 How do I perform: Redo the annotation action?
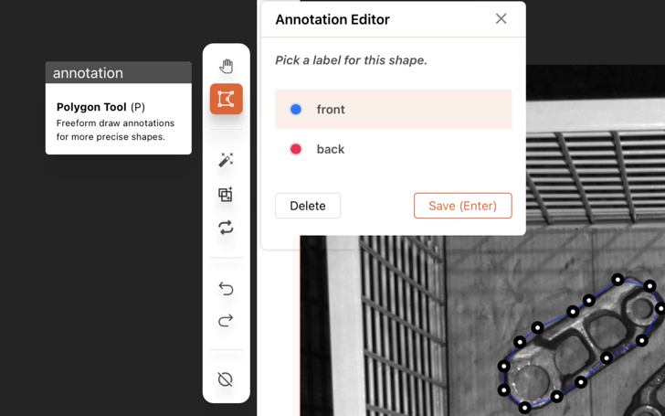coord(226,320)
